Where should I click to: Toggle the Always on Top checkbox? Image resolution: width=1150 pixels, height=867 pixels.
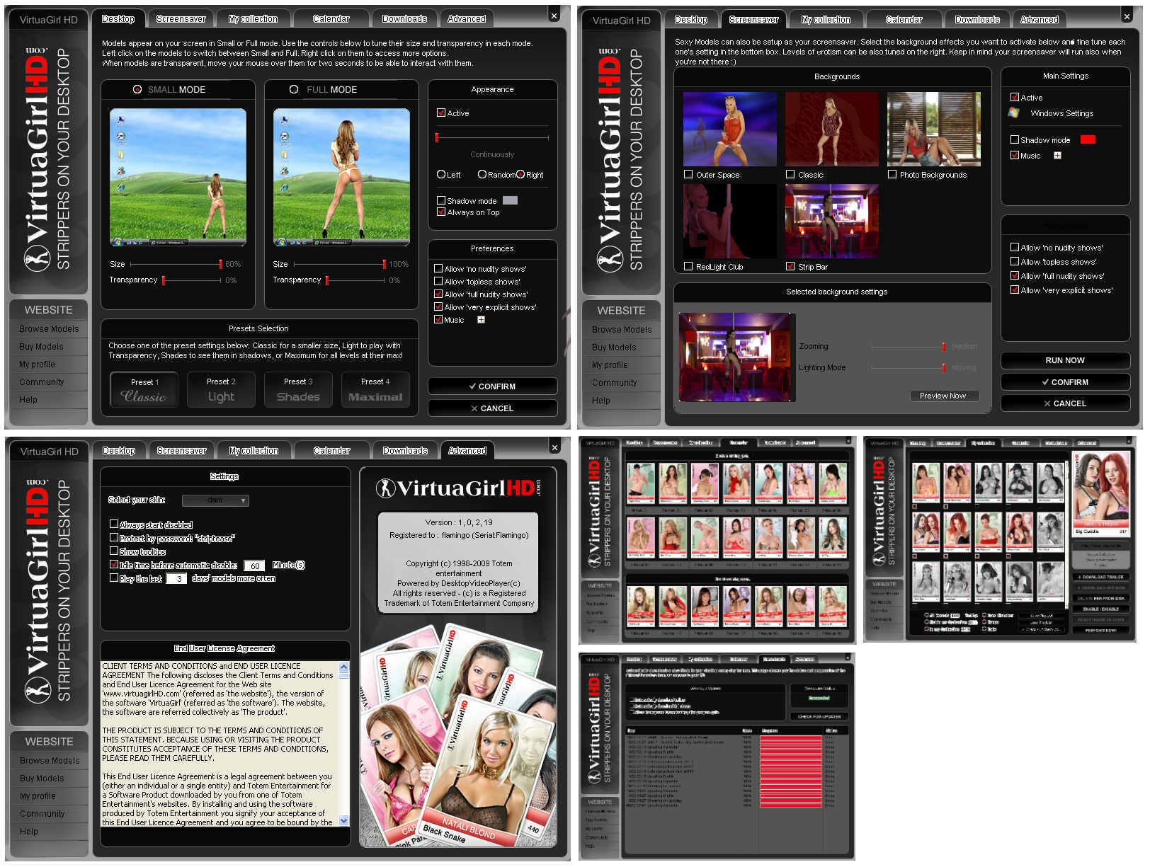click(441, 212)
